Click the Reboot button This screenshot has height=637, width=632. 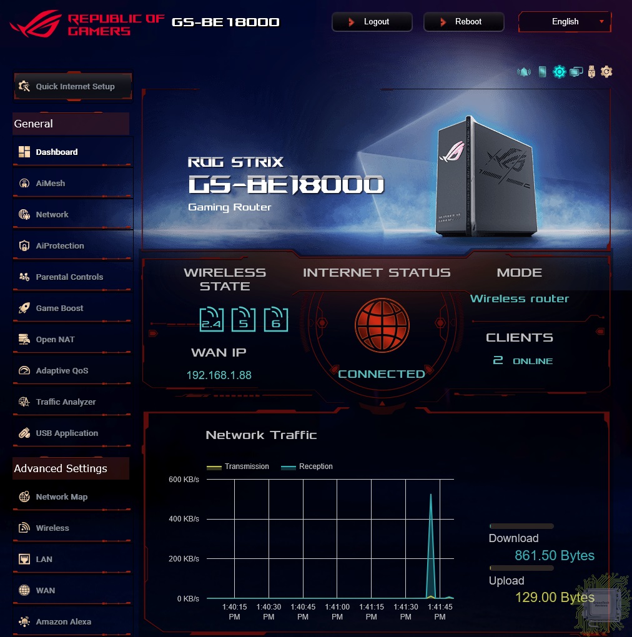pyautogui.click(x=464, y=21)
